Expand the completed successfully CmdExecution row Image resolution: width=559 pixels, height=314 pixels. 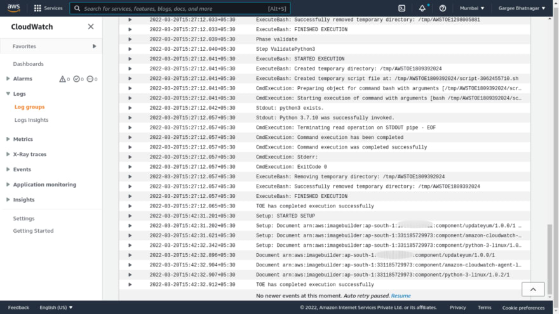(x=130, y=147)
